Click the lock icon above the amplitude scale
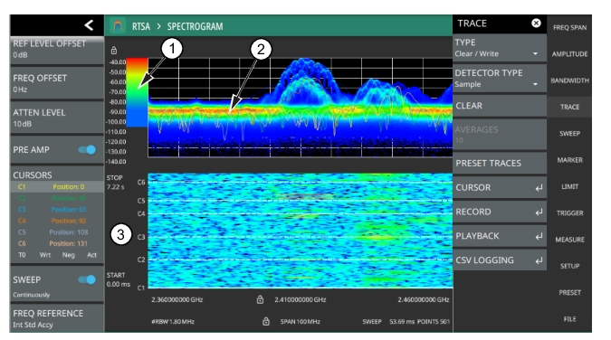This screenshot has height=340, width=611. pyautogui.click(x=114, y=51)
